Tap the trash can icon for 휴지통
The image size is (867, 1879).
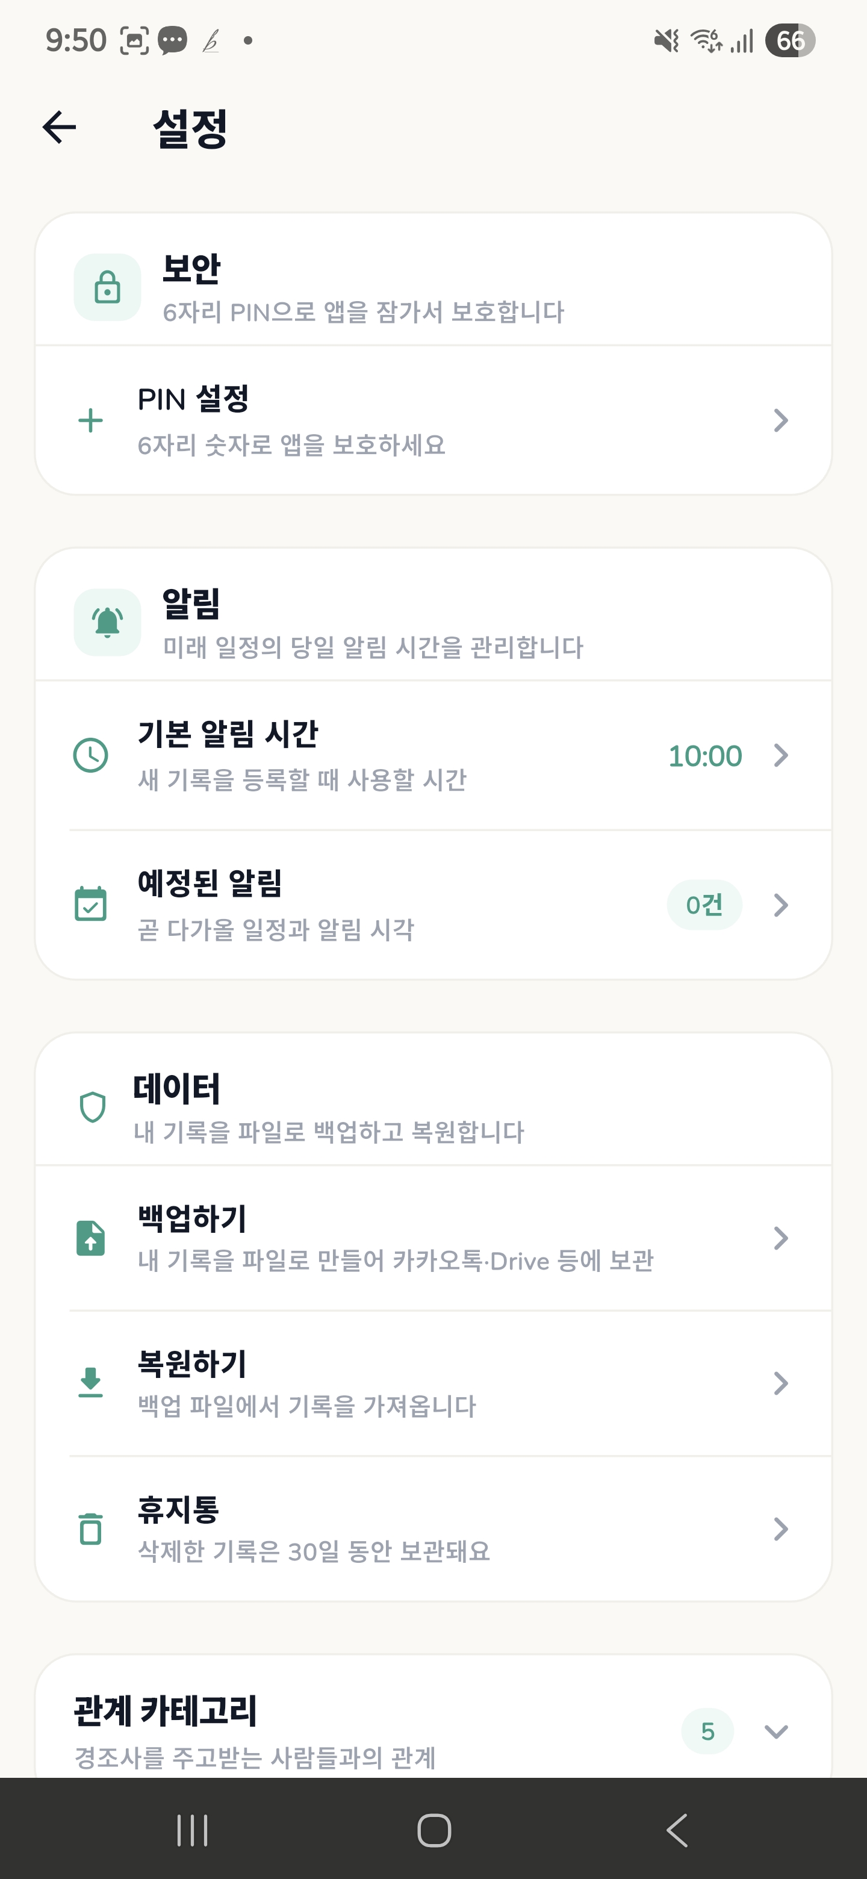tap(90, 1528)
